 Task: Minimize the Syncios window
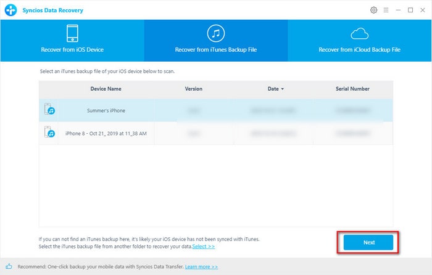tap(398, 10)
